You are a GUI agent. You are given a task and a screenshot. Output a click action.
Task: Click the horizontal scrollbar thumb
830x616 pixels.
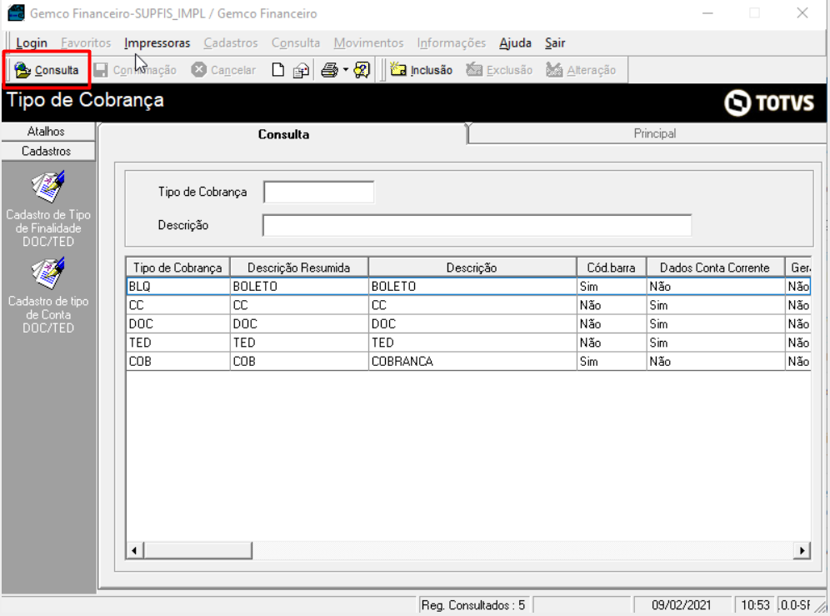tap(198, 550)
